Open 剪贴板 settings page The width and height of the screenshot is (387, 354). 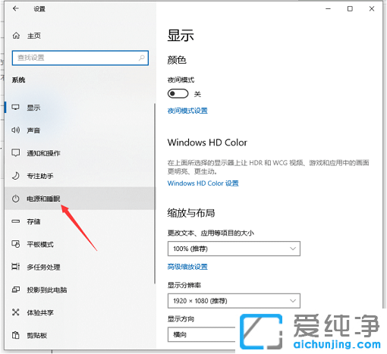[x=80, y=335]
